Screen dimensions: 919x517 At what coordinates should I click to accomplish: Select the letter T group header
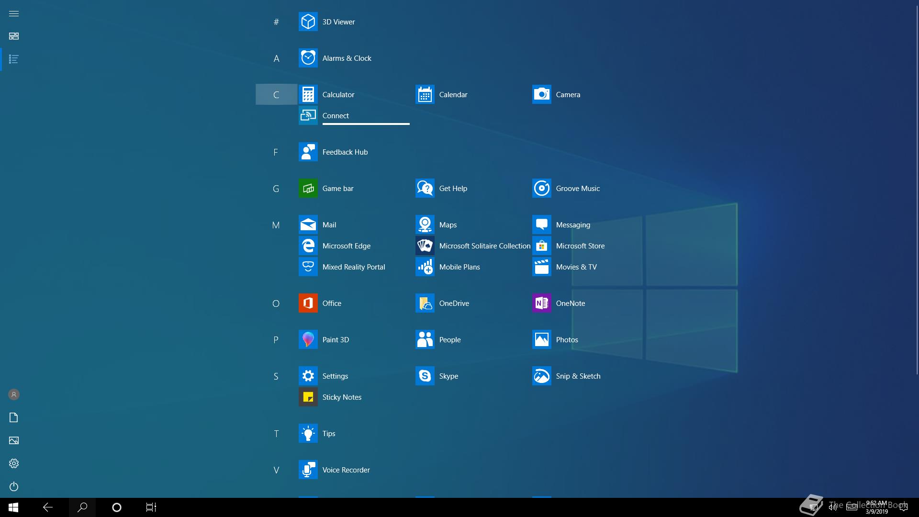[276, 433]
